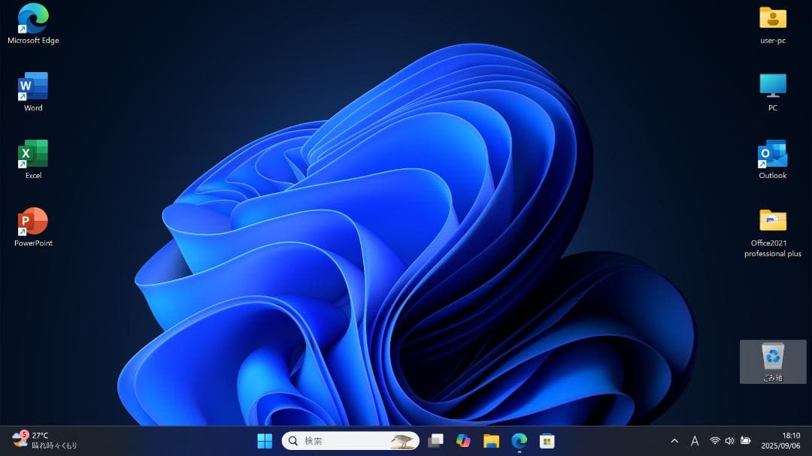Launch the Excel desktop shortcut
Image resolution: width=812 pixels, height=456 pixels.
click(32, 153)
